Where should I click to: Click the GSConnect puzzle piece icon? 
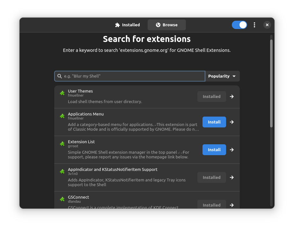tap(62, 199)
